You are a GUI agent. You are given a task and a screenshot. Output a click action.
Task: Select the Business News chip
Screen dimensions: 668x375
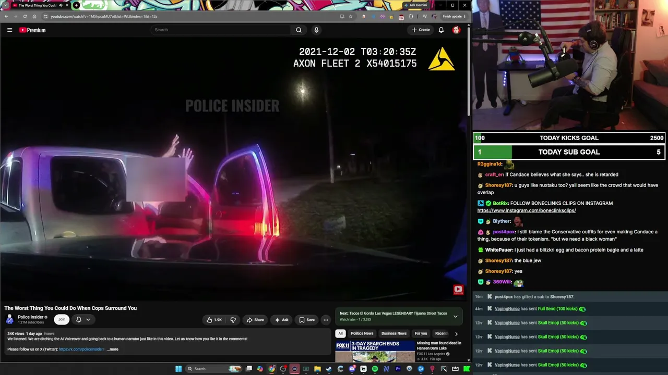394,333
